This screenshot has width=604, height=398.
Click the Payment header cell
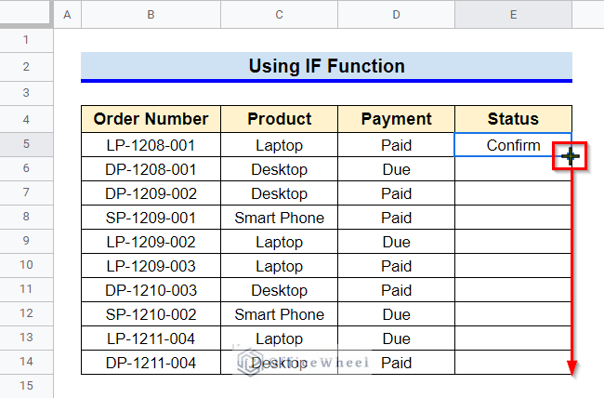pyautogui.click(x=397, y=119)
